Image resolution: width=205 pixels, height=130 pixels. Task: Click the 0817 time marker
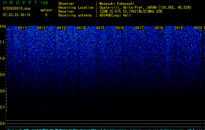click(x=139, y=28)
